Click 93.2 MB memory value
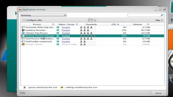Viewport: 173px width, 97px height. [x=145, y=30]
